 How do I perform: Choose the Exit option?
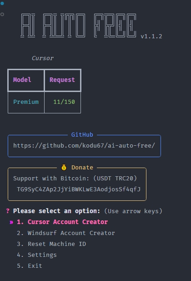coord(30,266)
